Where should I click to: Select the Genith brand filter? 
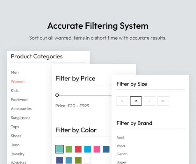click(122, 154)
